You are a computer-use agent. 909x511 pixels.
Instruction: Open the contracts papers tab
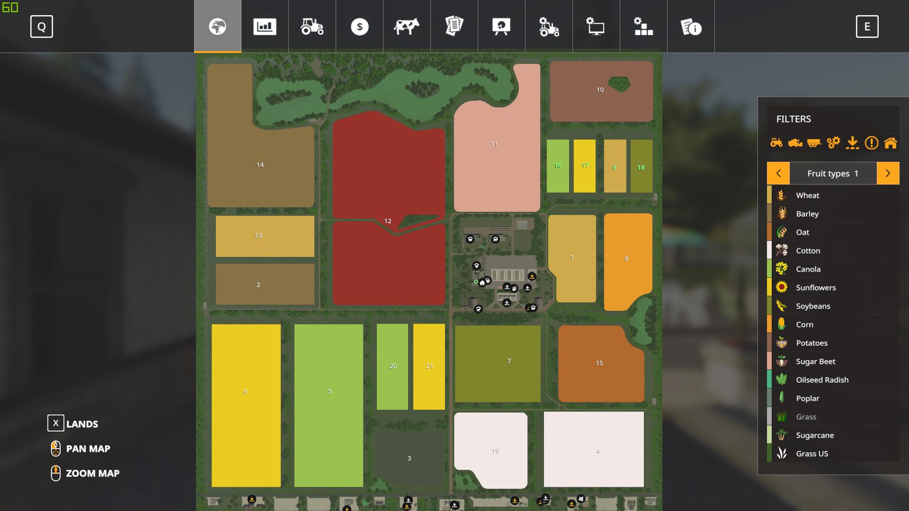pyautogui.click(x=454, y=27)
